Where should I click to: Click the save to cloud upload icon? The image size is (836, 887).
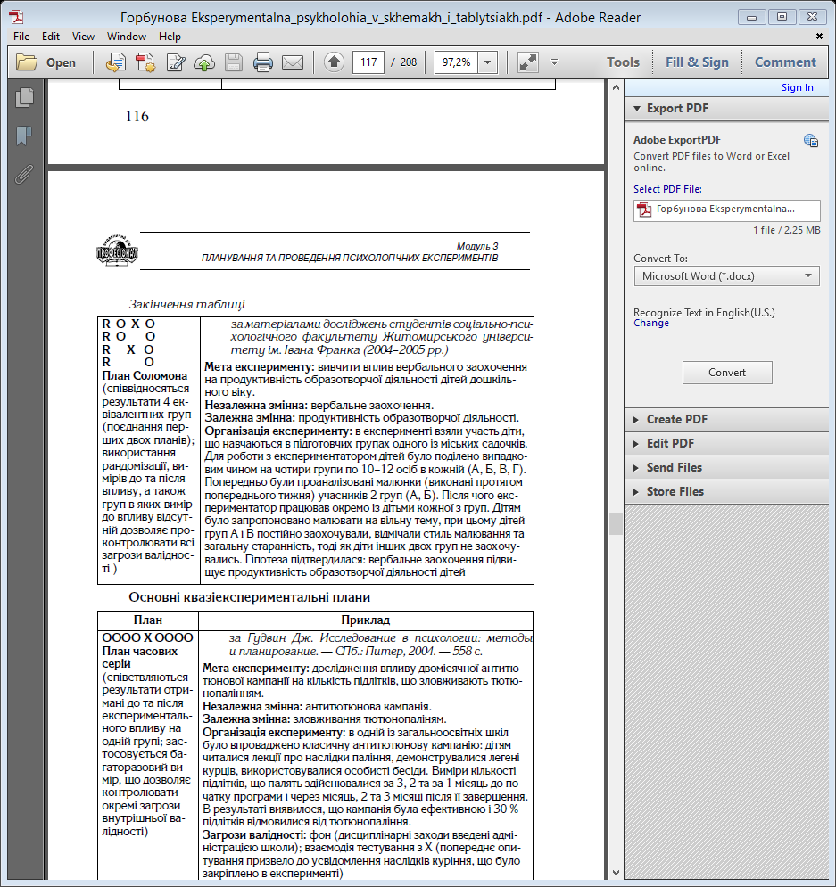pyautogui.click(x=204, y=62)
